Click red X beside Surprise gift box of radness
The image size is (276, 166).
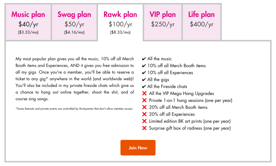(x=144, y=128)
